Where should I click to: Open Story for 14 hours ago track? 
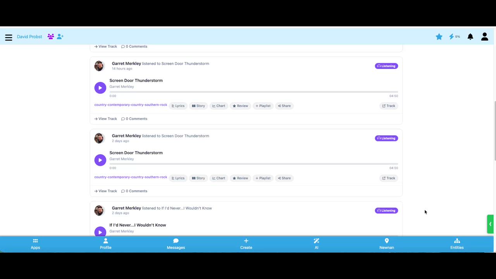198,106
